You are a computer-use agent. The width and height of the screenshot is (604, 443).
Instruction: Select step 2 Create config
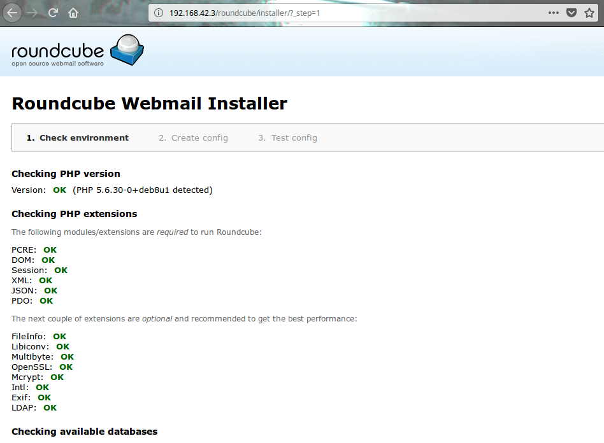[x=194, y=137]
